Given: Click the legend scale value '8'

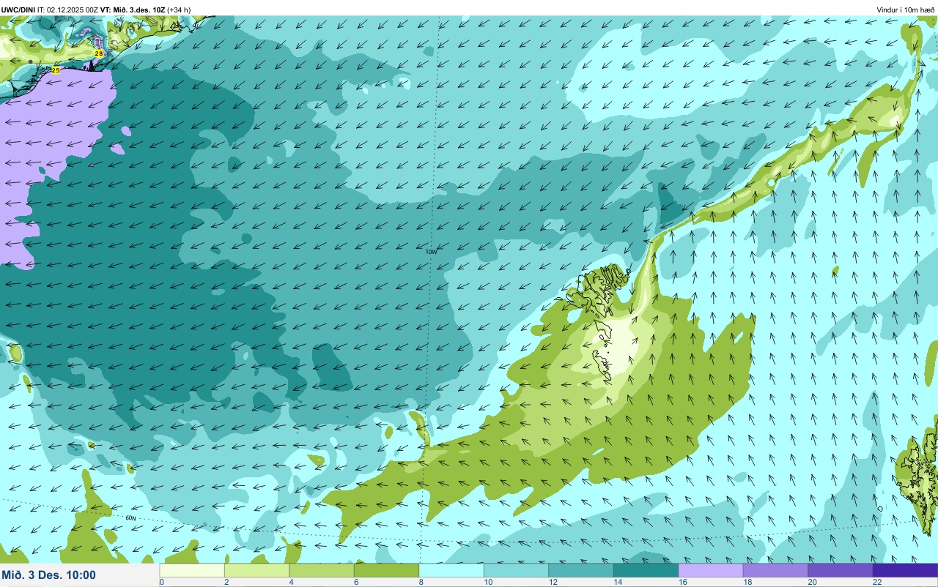Looking at the screenshot, I should tap(421, 583).
